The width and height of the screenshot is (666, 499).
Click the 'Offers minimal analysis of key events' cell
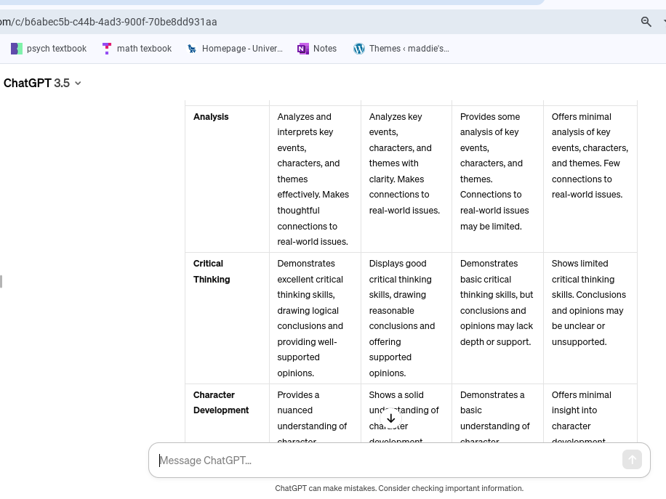tap(590, 179)
